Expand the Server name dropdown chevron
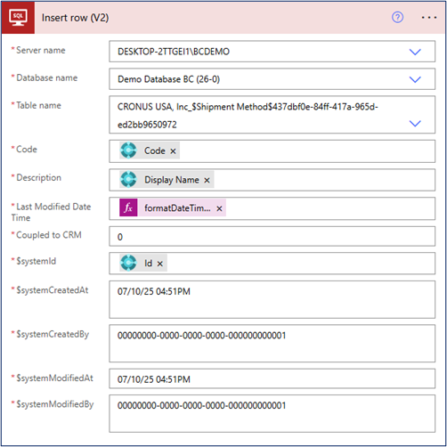This screenshot has width=447, height=447. [x=415, y=52]
